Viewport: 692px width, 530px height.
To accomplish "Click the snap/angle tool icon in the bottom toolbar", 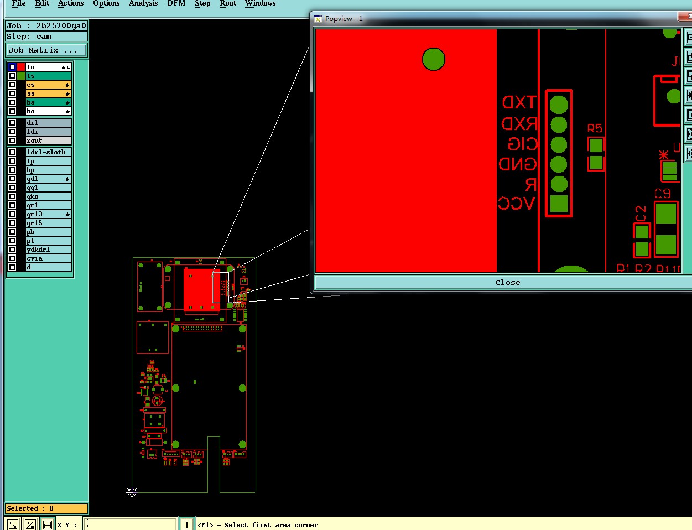I will 30,524.
